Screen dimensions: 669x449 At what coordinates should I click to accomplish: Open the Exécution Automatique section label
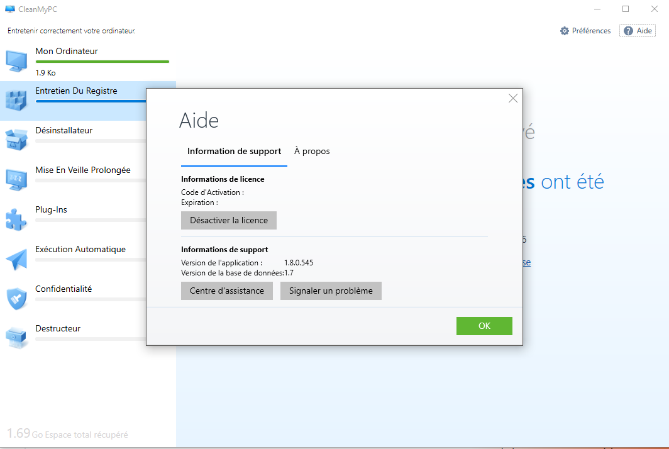[x=80, y=249]
